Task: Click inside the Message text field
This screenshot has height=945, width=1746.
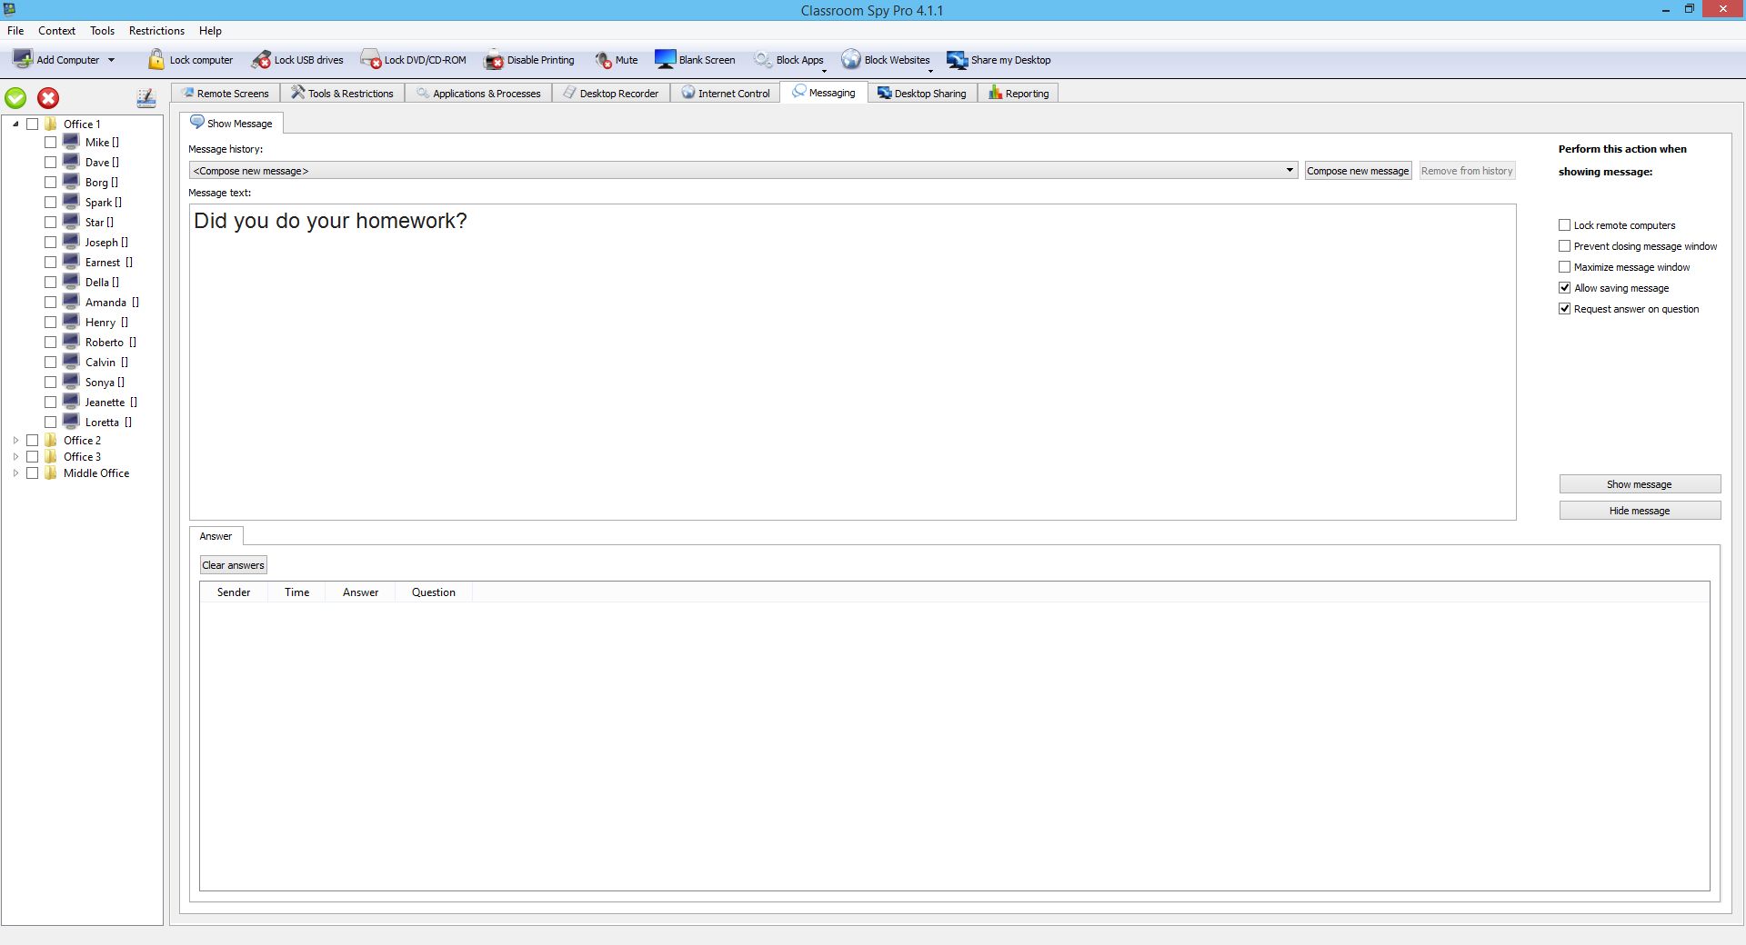Action: (852, 362)
